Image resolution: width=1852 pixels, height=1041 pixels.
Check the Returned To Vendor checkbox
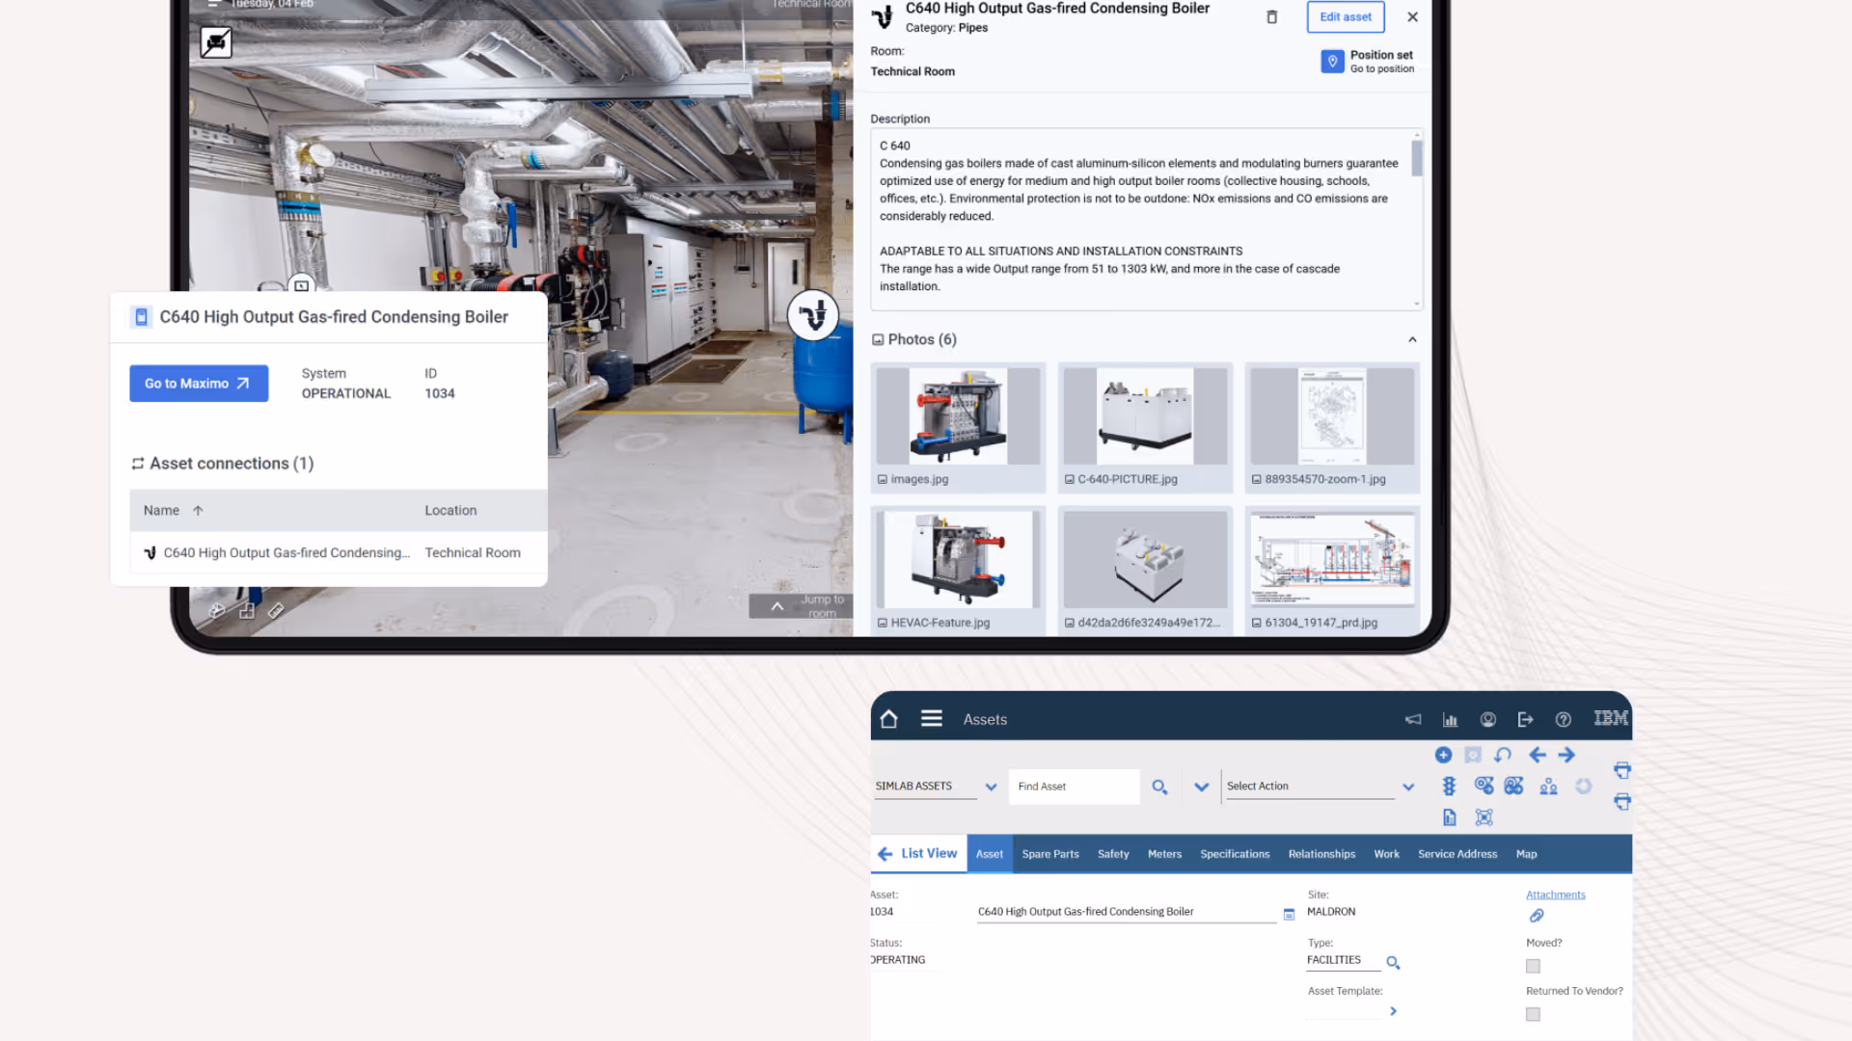[x=1533, y=1014]
